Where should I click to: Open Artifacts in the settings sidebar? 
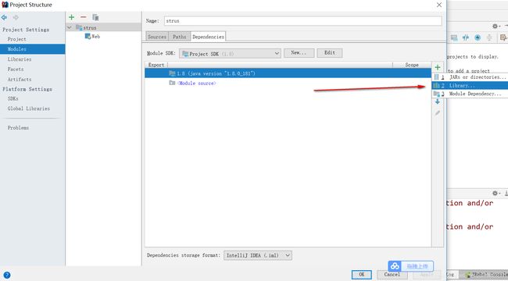[20, 80]
